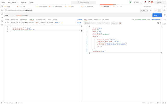
Task: Open notifications bell
Action: pyautogui.click(x=148, y=2)
